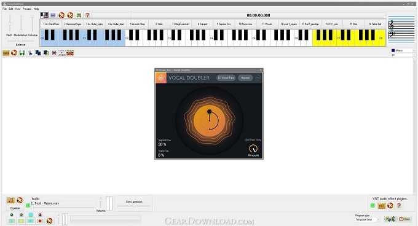
Task: Click the center orange control dot in Vocal Doubler
Action: (x=209, y=112)
